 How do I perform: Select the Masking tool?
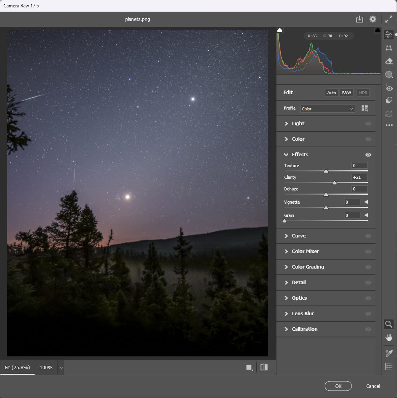(x=388, y=74)
